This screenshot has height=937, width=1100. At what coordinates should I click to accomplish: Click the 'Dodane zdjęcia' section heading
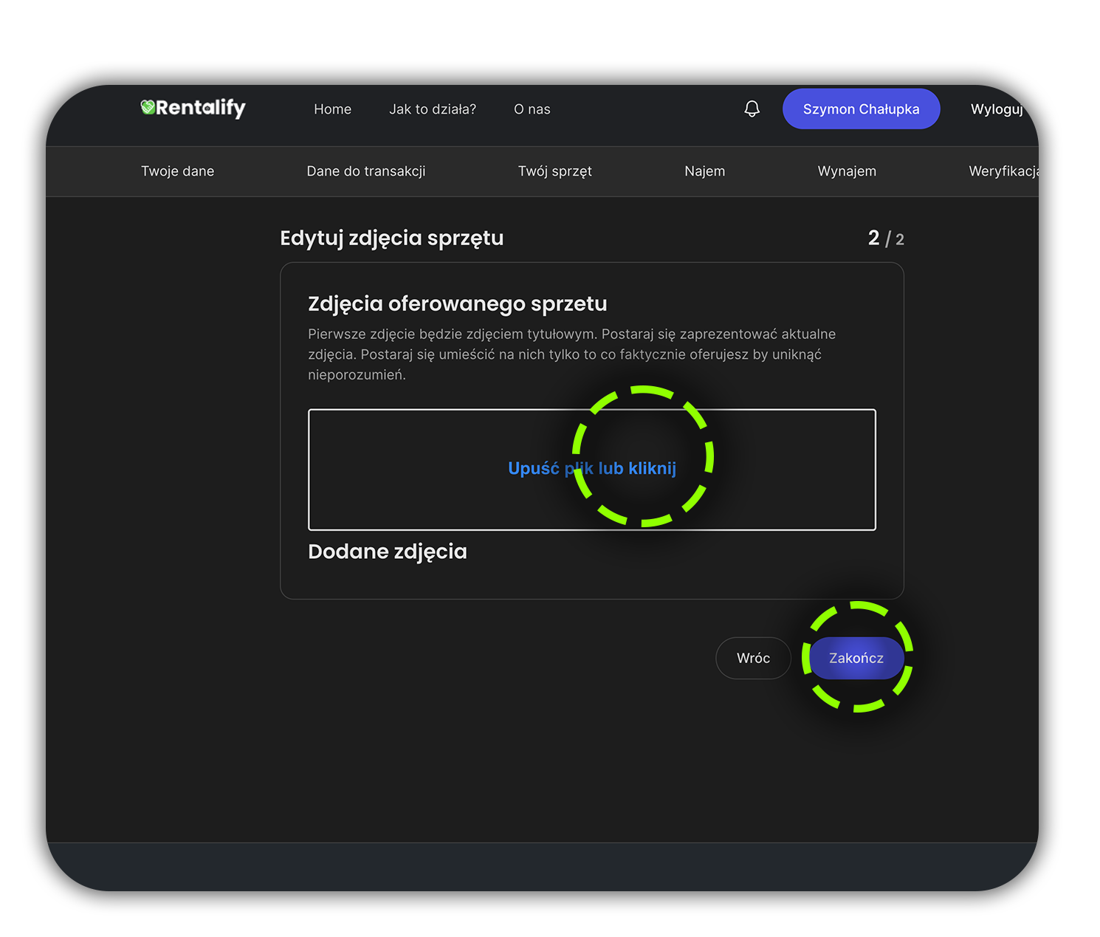tap(387, 552)
